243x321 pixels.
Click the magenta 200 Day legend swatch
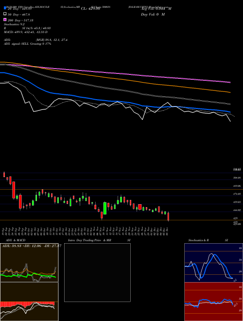(5, 19)
